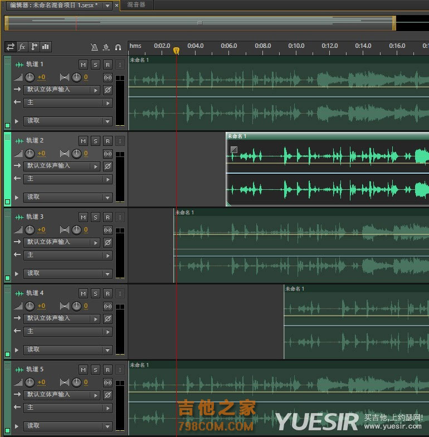Image resolution: width=429 pixels, height=437 pixels.
Task: Switch to the 混音器 tab
Action: pyautogui.click(x=136, y=5)
